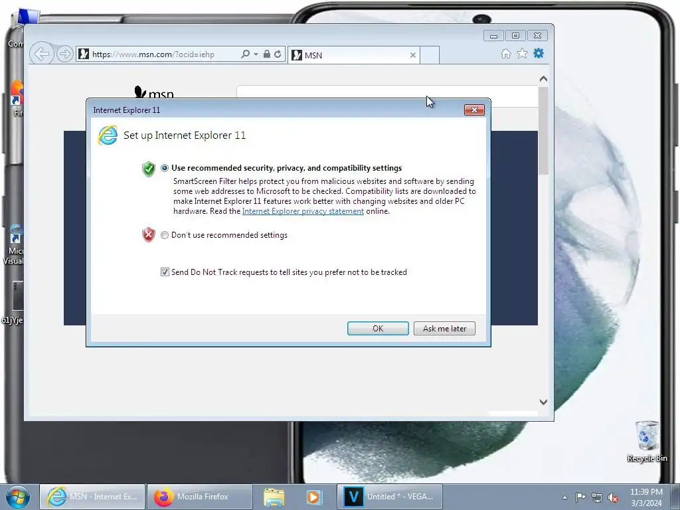Minimize the Internet Explorer window

coord(493,36)
